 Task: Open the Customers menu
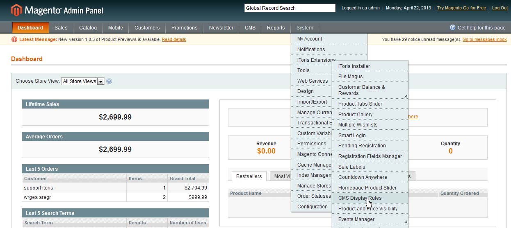coord(147,28)
